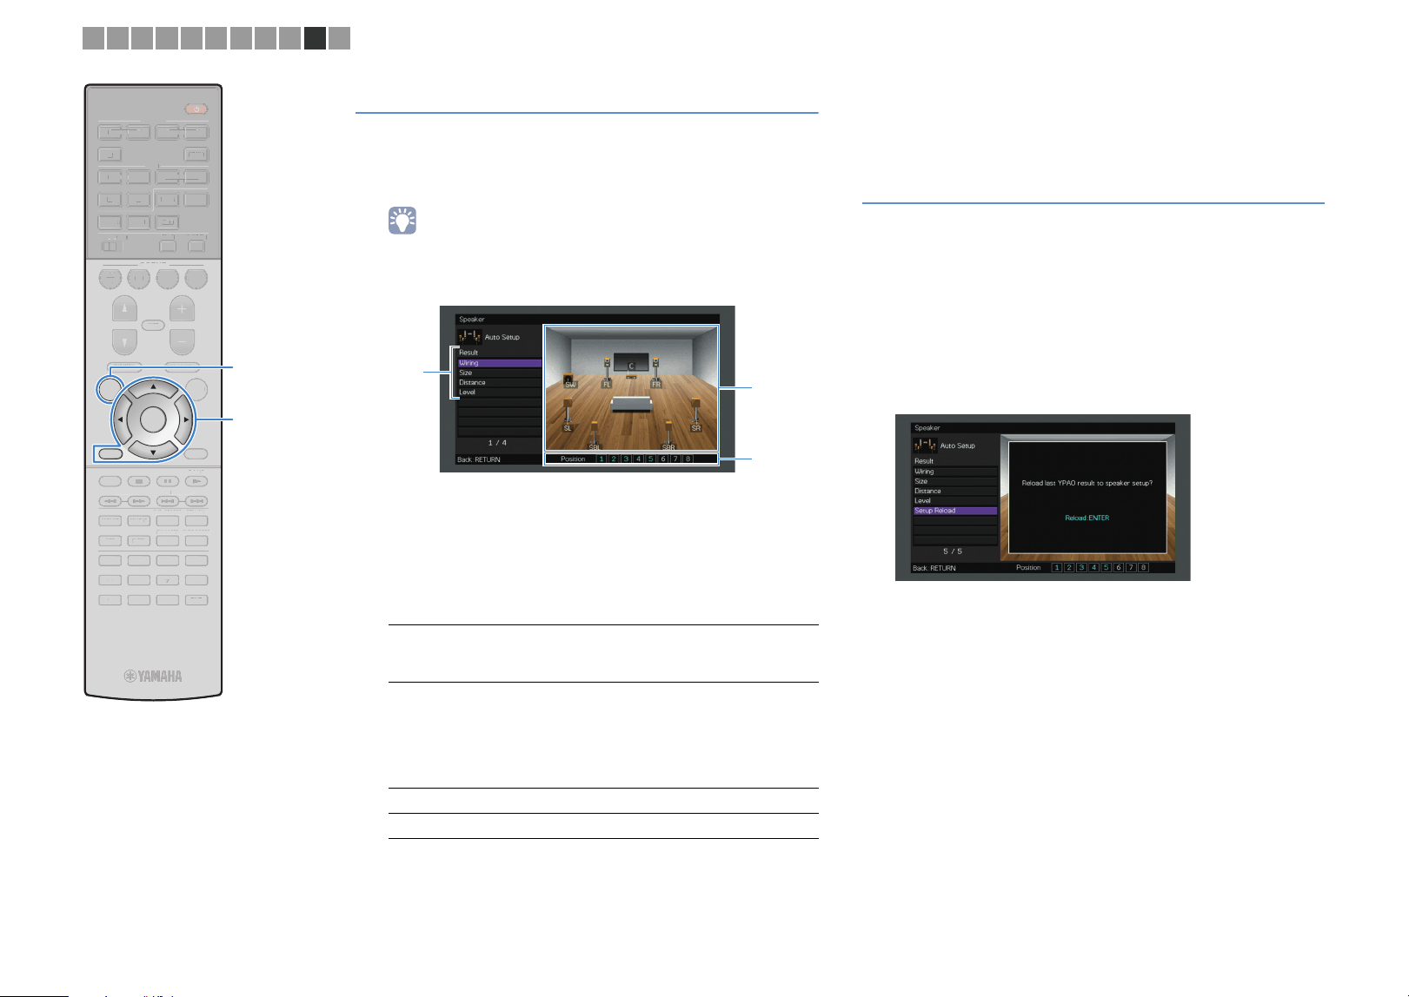This screenshot has height=997, width=1409.
Task: Select Size in the left speaker screen
Action: click(500, 373)
